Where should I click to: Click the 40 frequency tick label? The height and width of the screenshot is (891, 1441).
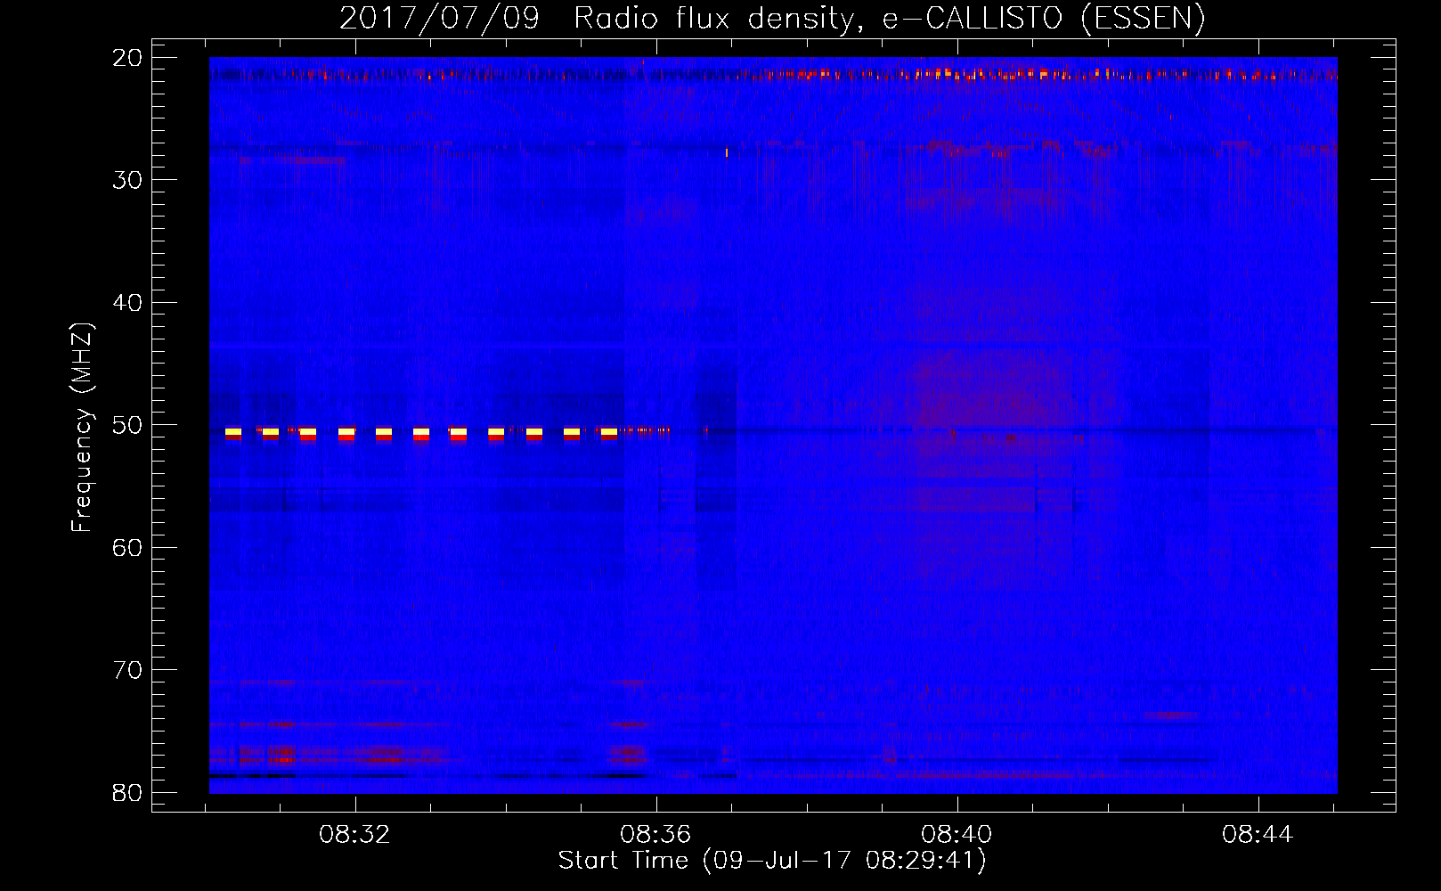point(127,303)
